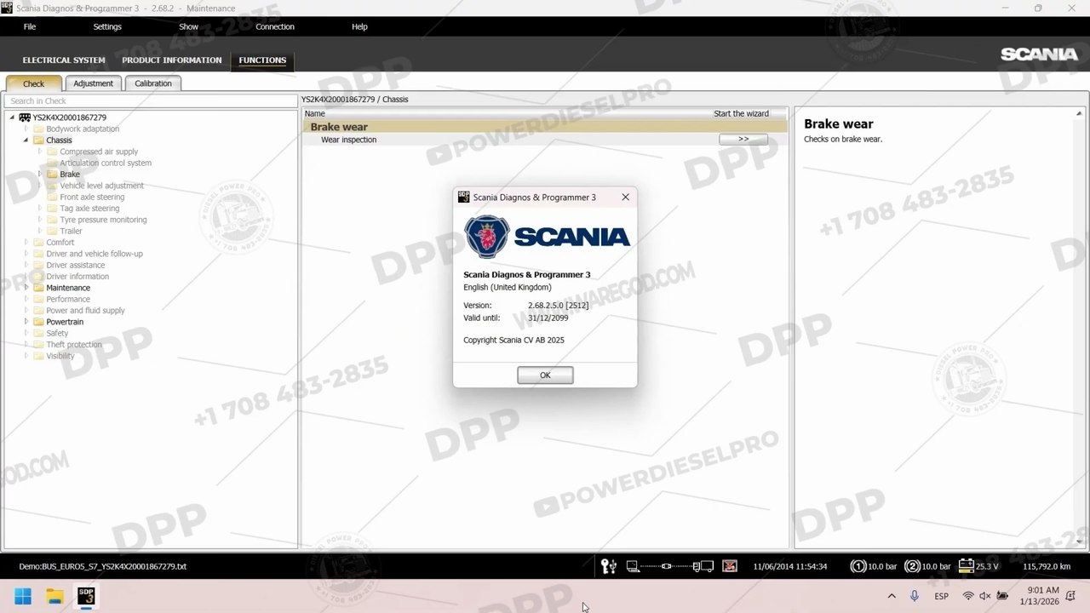Image resolution: width=1090 pixels, height=613 pixels.
Task: Open the Connection menu
Action: coord(275,26)
